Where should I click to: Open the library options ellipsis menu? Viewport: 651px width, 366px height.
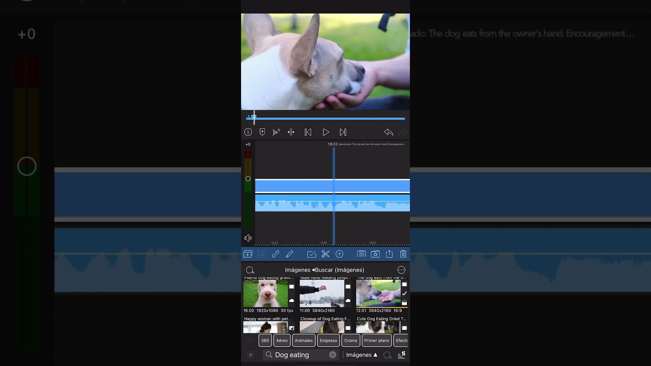(401, 270)
